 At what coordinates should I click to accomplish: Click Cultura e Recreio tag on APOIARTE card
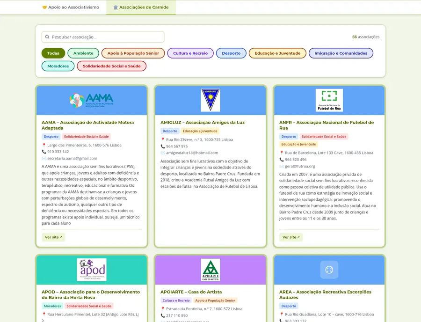176,300
